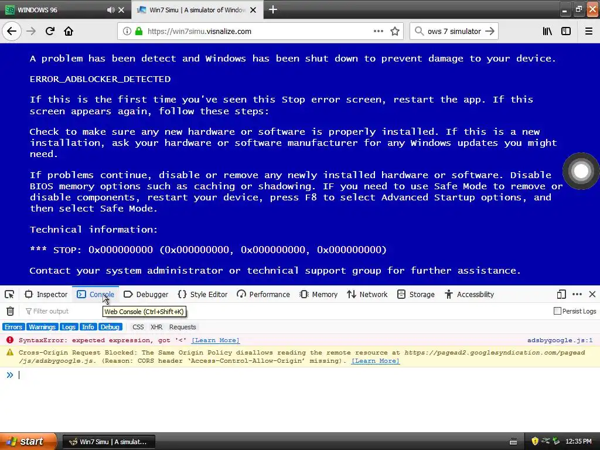Click the ERROR_ADBLOCKER_DETECTED text

(100, 79)
